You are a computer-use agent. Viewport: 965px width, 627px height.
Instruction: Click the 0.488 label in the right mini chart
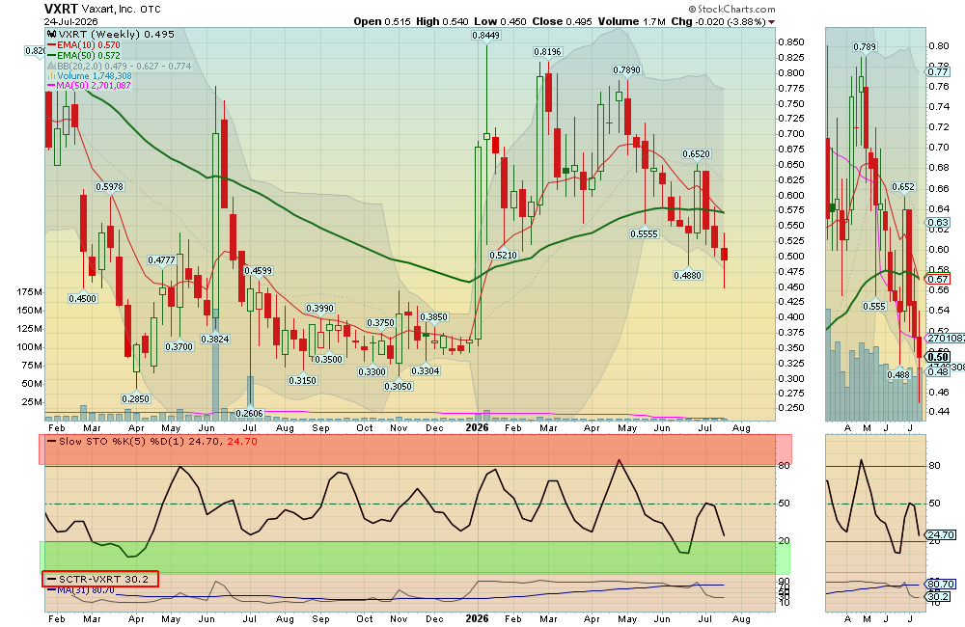(x=898, y=374)
